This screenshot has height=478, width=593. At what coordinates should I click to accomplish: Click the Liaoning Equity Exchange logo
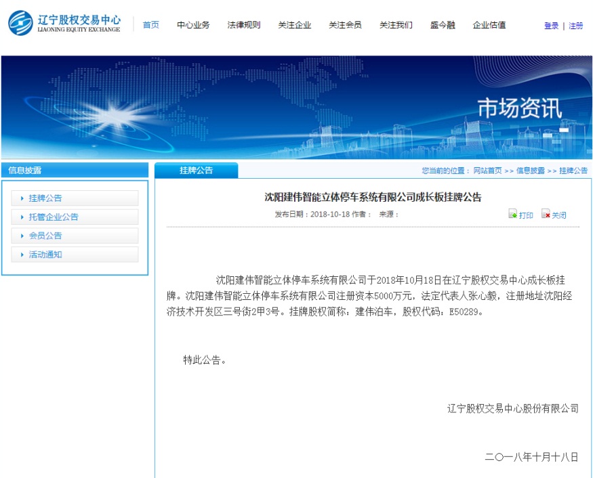pos(64,23)
